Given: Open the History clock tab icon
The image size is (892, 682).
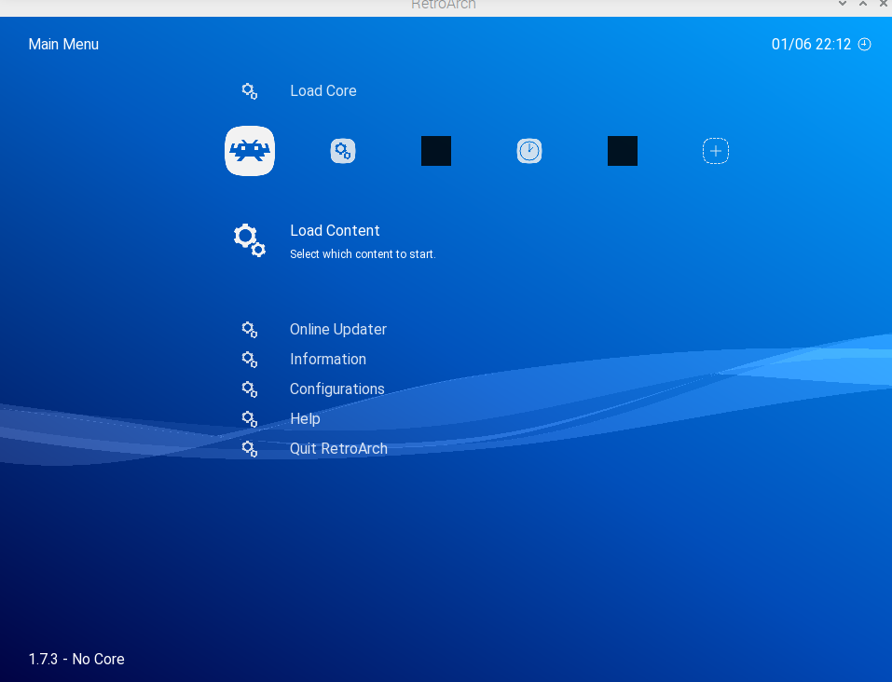Looking at the screenshot, I should pyautogui.click(x=529, y=151).
